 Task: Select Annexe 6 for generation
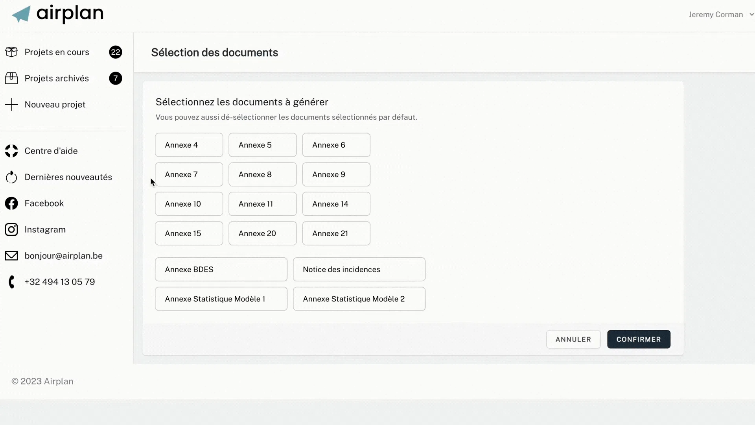click(336, 145)
